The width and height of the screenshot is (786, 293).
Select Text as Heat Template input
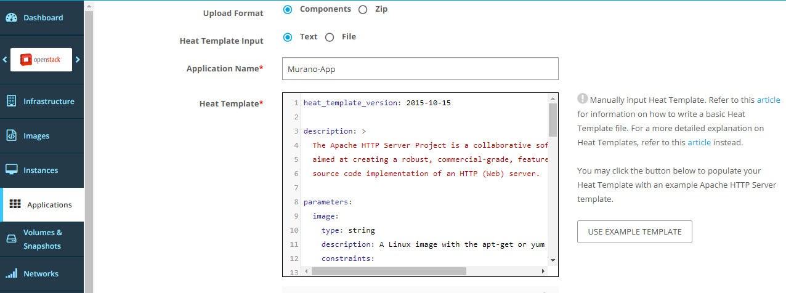(288, 38)
